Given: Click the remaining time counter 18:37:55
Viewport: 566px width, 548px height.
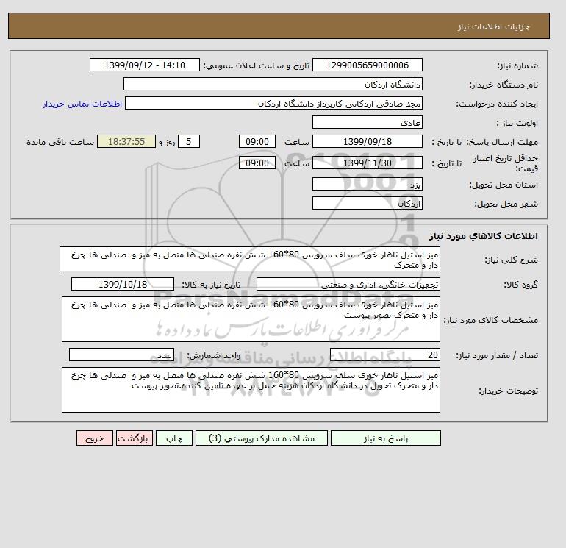Looking at the screenshot, I should click(x=126, y=142).
